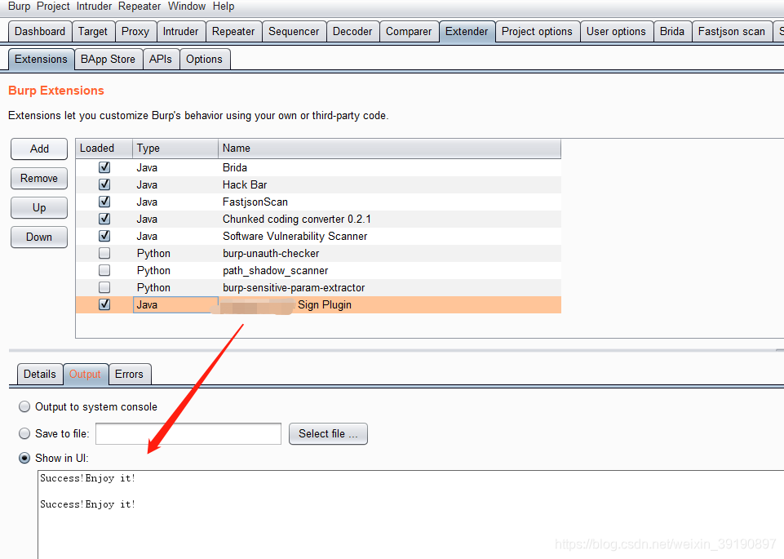Move extension Up in list

(39, 207)
